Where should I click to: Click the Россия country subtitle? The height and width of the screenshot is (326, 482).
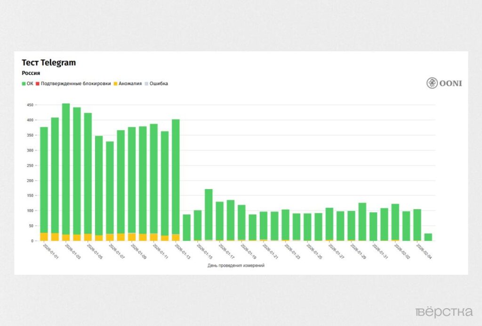[x=31, y=73]
